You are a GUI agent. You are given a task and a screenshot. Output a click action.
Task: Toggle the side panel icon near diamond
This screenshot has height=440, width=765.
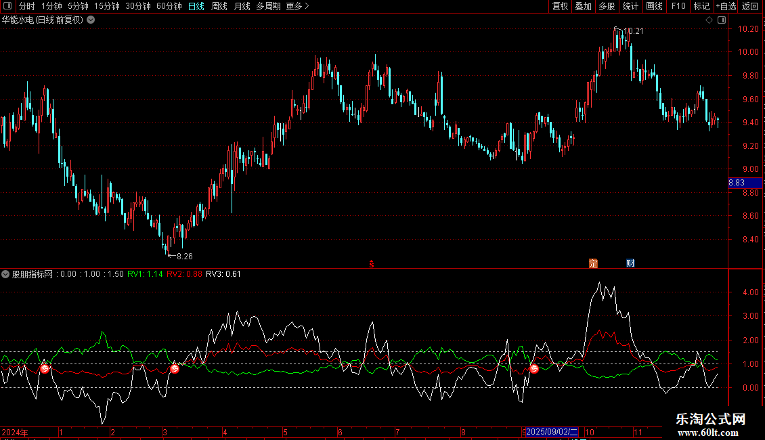pos(722,20)
